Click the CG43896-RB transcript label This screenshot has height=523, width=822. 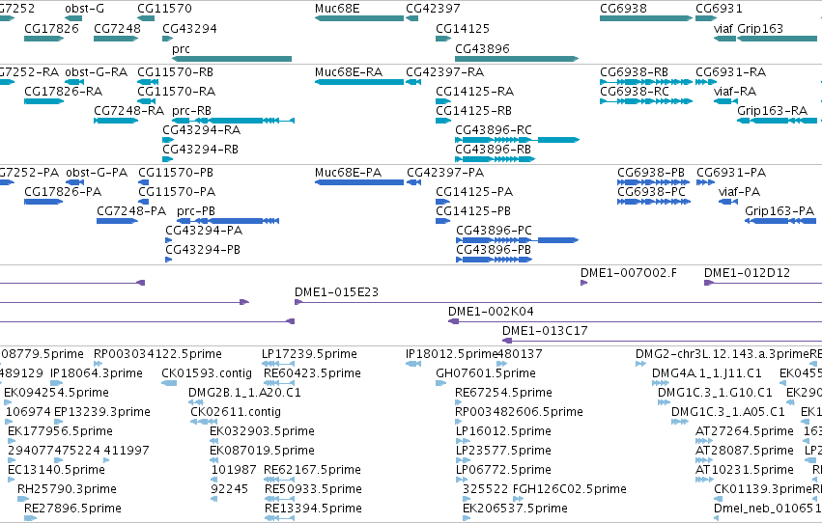494,150
